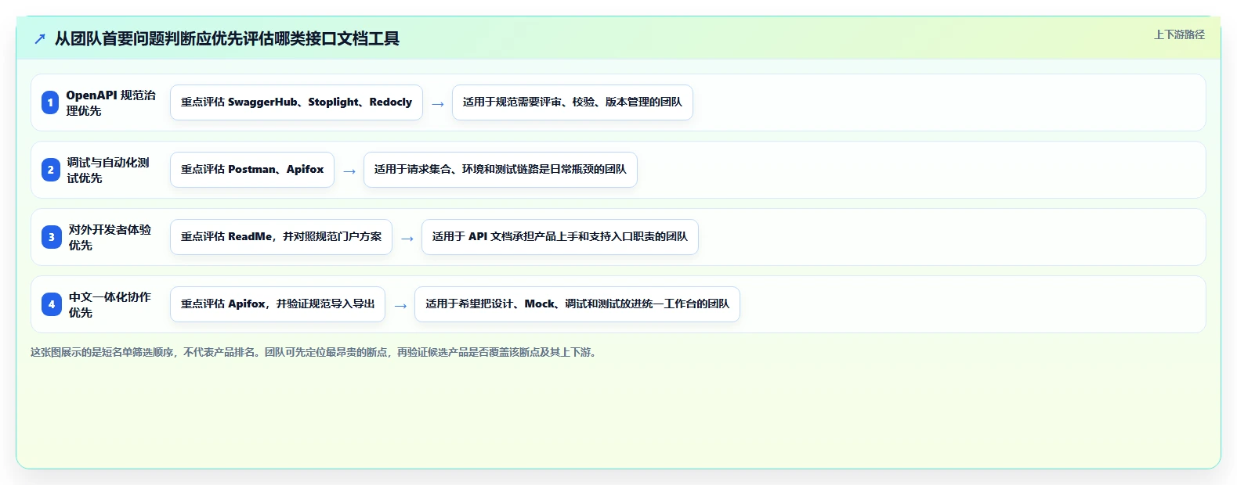Select the 中文一体化协作优先 label
1237x485 pixels.
coord(110,304)
